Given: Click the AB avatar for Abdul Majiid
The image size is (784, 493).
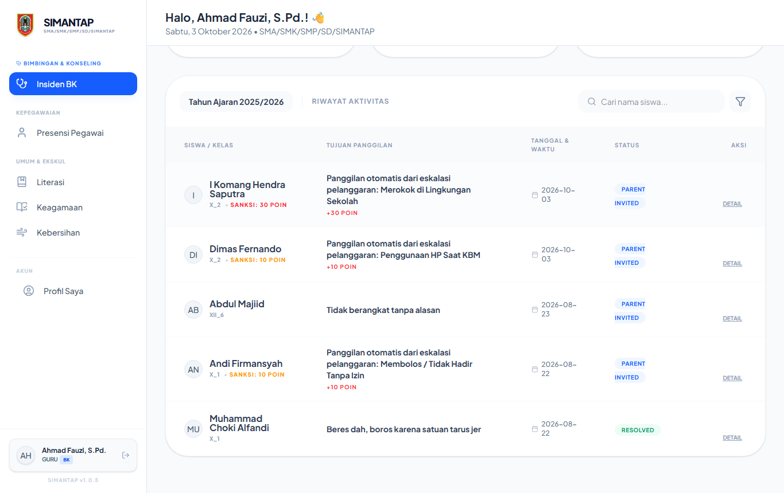Looking at the screenshot, I should coord(193,310).
